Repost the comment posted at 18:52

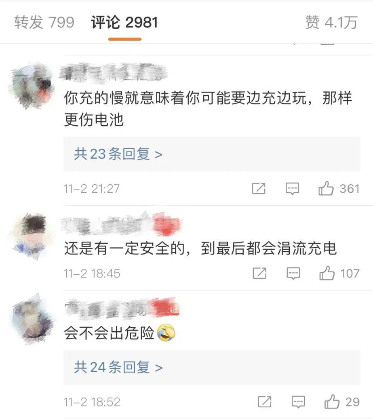point(265,402)
